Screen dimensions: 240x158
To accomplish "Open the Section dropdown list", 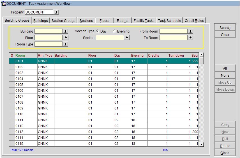I will click(127, 38).
